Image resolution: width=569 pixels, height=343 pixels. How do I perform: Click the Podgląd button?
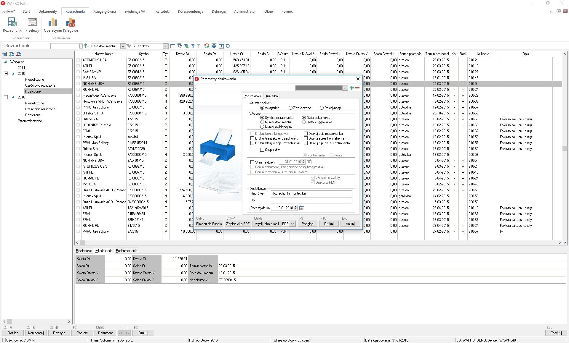pyautogui.click(x=307, y=224)
